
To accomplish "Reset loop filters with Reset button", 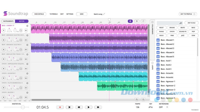I will click(161, 28).
